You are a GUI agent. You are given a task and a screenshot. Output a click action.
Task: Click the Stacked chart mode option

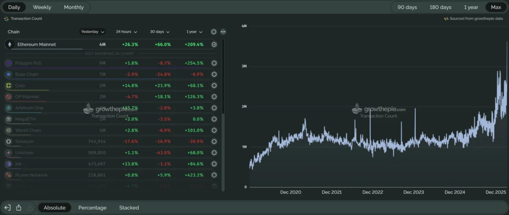pyautogui.click(x=129, y=207)
